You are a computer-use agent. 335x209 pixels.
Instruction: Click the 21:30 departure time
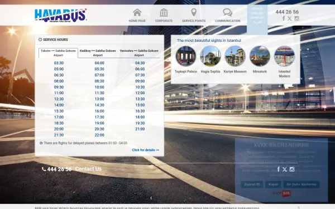point(59,135)
